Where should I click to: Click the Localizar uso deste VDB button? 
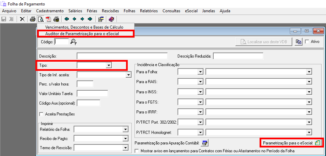point(264,42)
